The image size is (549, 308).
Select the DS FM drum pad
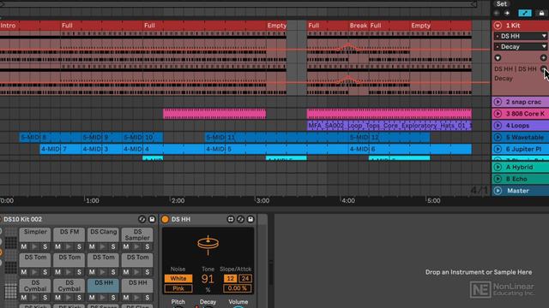click(69, 234)
